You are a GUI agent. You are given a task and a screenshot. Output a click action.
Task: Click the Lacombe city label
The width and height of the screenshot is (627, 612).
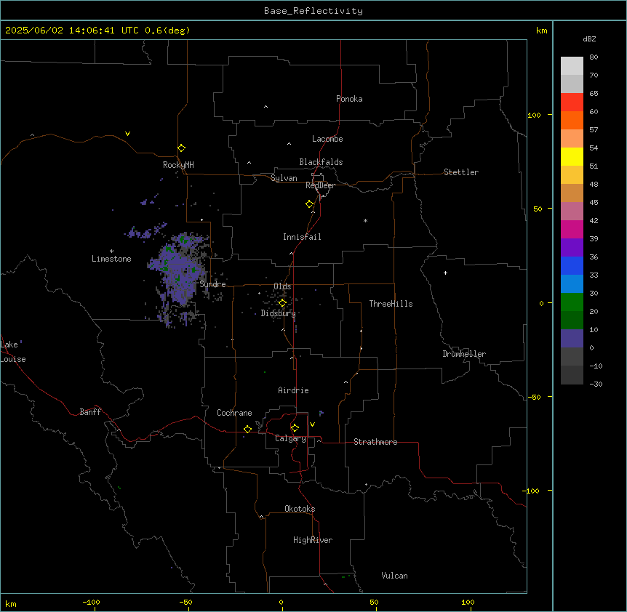[x=327, y=139]
